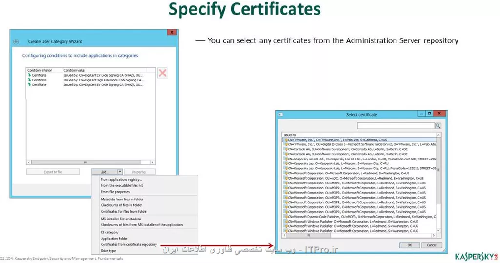Choose From applications registry... menu item
500x263 pixels.
point(121,179)
